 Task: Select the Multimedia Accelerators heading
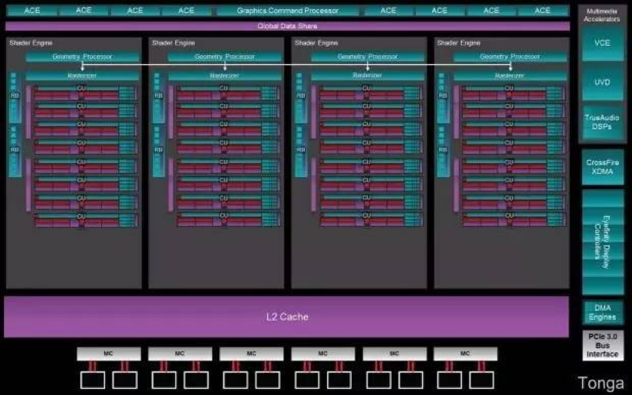(602, 15)
